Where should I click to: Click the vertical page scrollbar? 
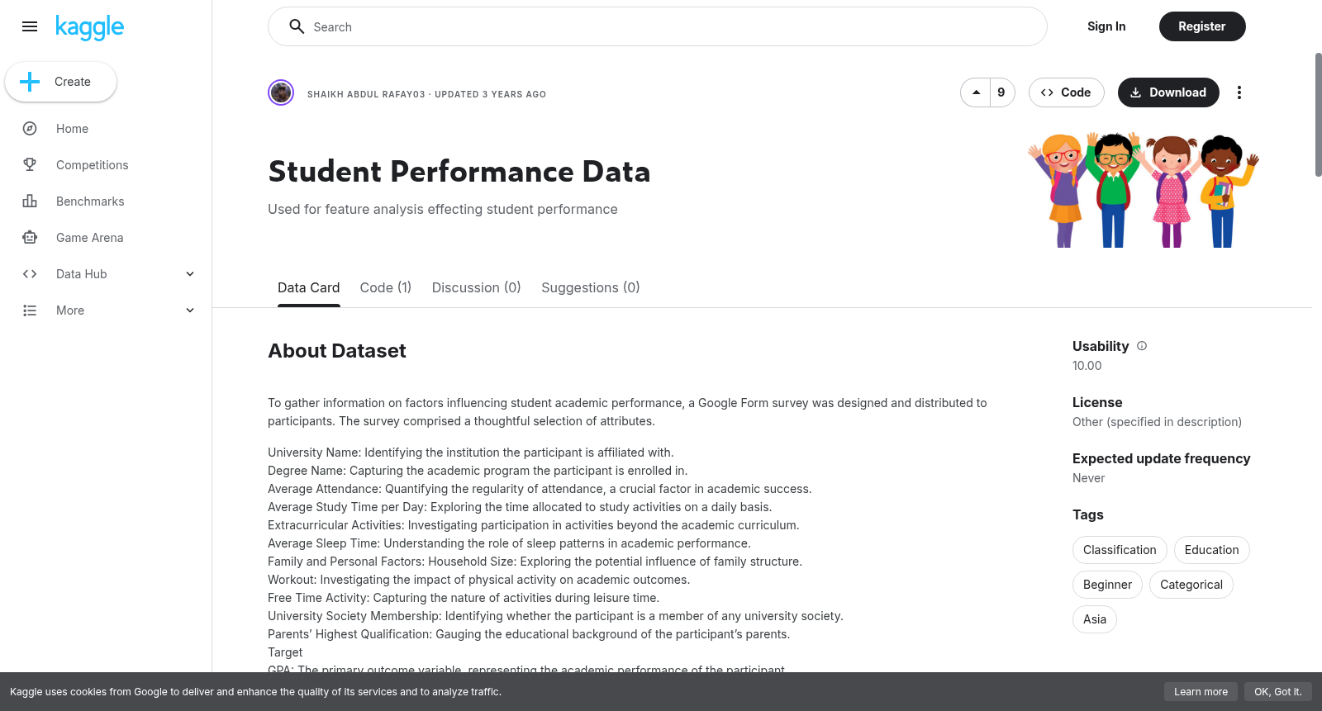coord(1318,115)
